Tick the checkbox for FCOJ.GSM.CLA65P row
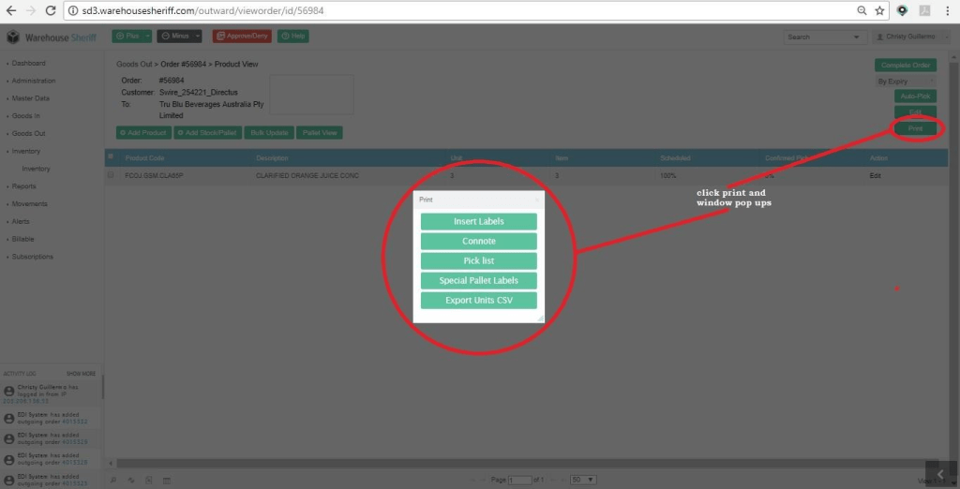 pos(111,175)
